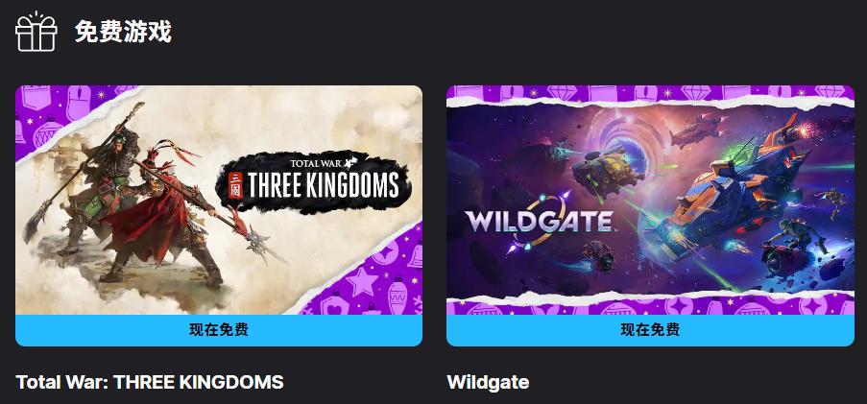Select the 免费游戏 section heading
Image resolution: width=867 pixels, height=404 pixels.
point(123,33)
